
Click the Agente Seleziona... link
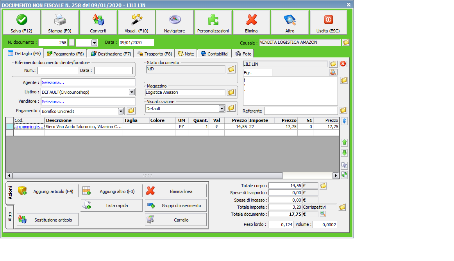(x=53, y=82)
